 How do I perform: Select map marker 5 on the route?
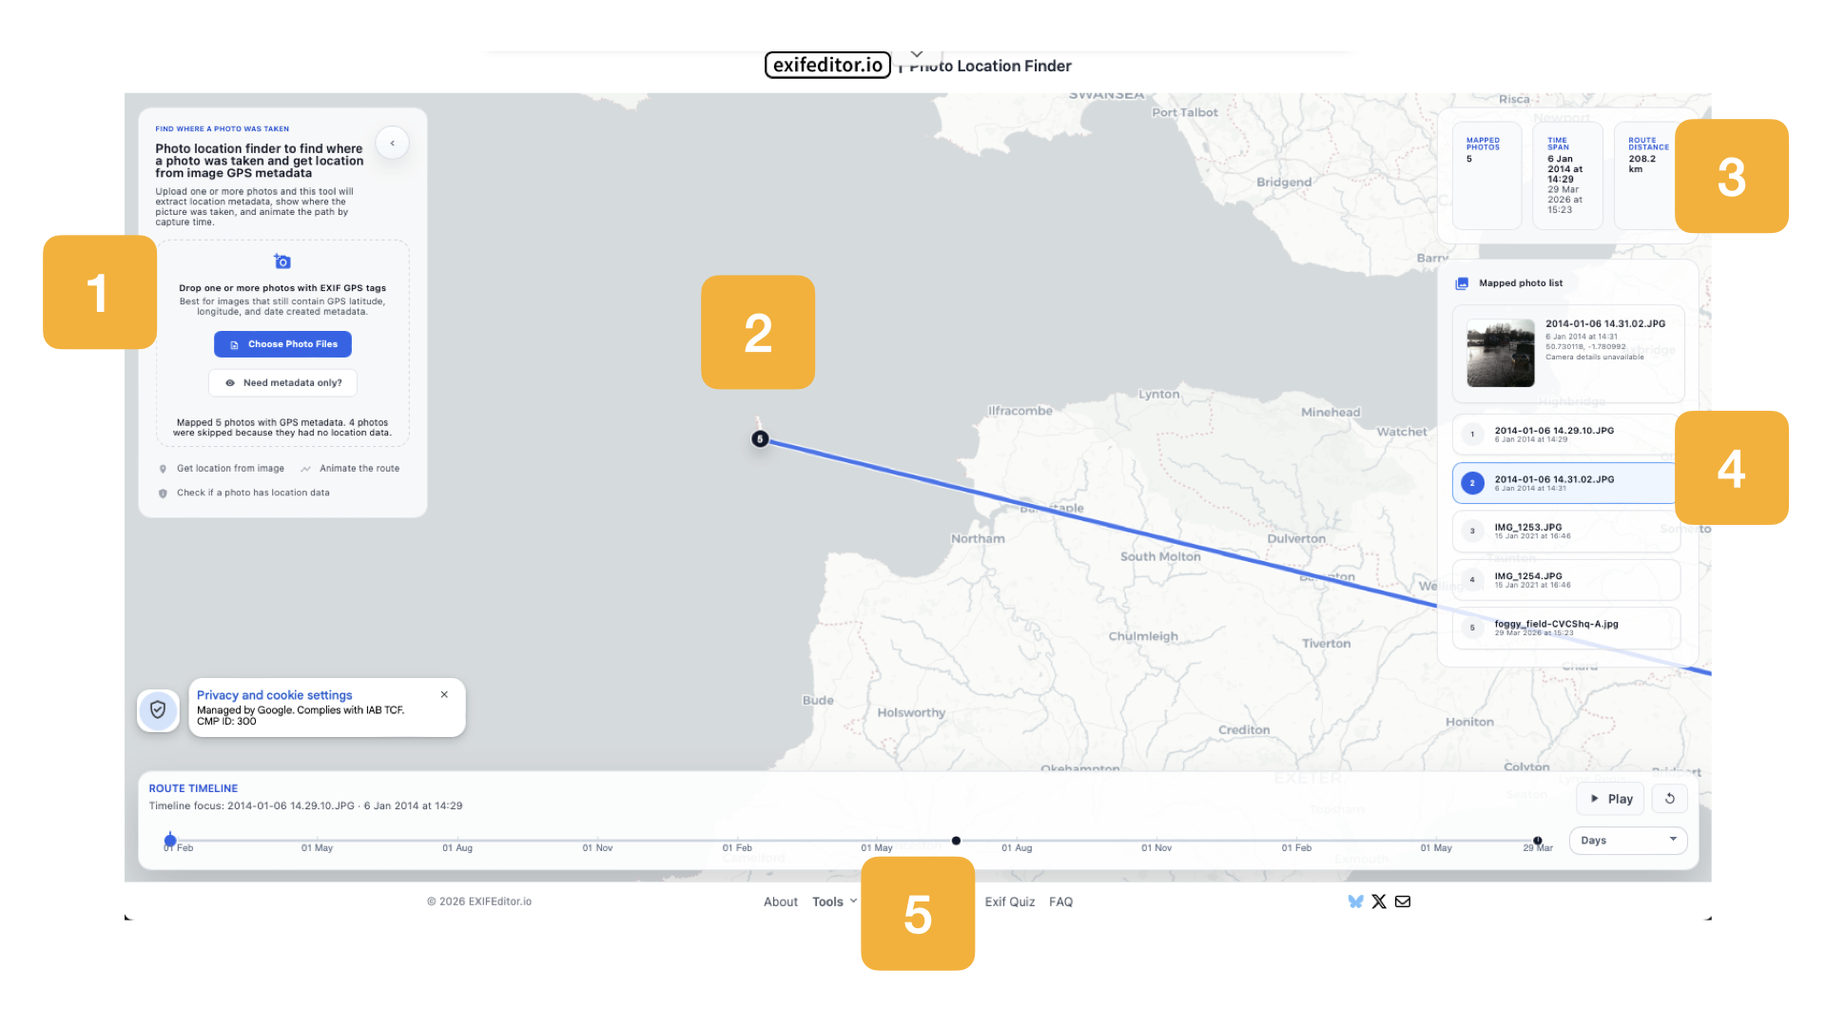pos(759,438)
